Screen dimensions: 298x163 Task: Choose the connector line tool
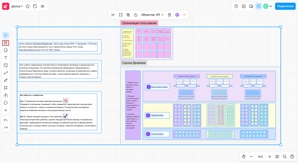point(6,73)
